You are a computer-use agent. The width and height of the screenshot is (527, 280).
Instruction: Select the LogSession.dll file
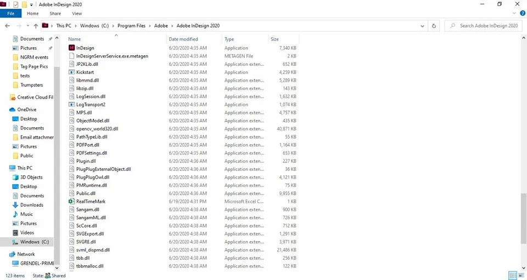click(91, 96)
